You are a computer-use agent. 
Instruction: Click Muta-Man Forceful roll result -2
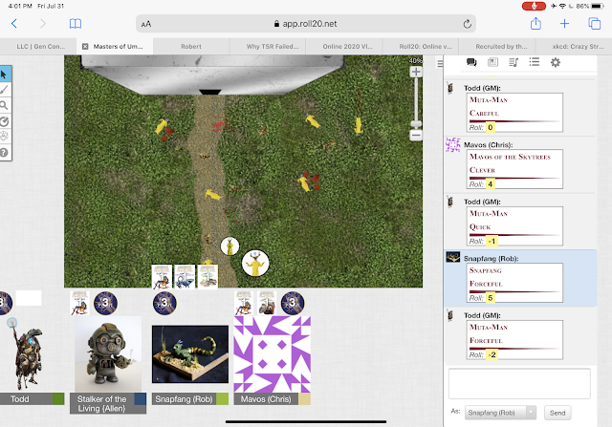click(492, 354)
